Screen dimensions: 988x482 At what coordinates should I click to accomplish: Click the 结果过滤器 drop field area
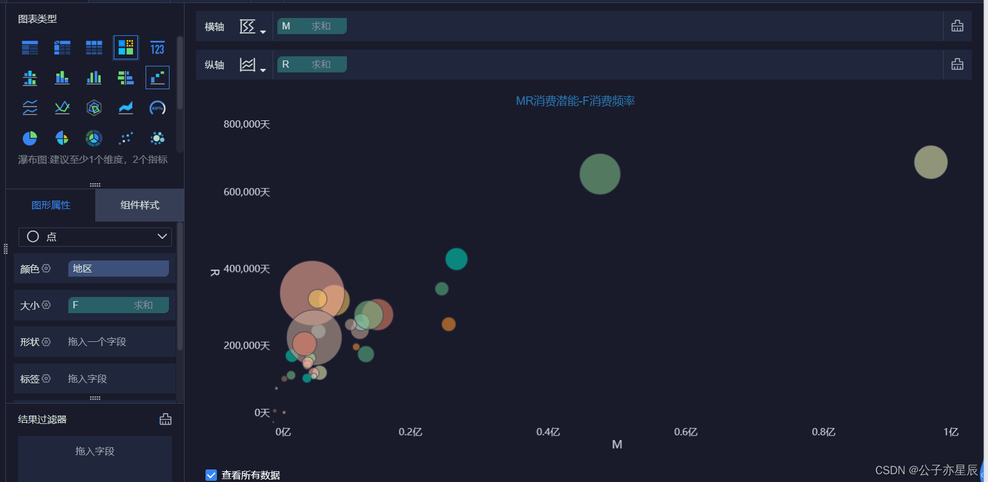[x=95, y=458]
